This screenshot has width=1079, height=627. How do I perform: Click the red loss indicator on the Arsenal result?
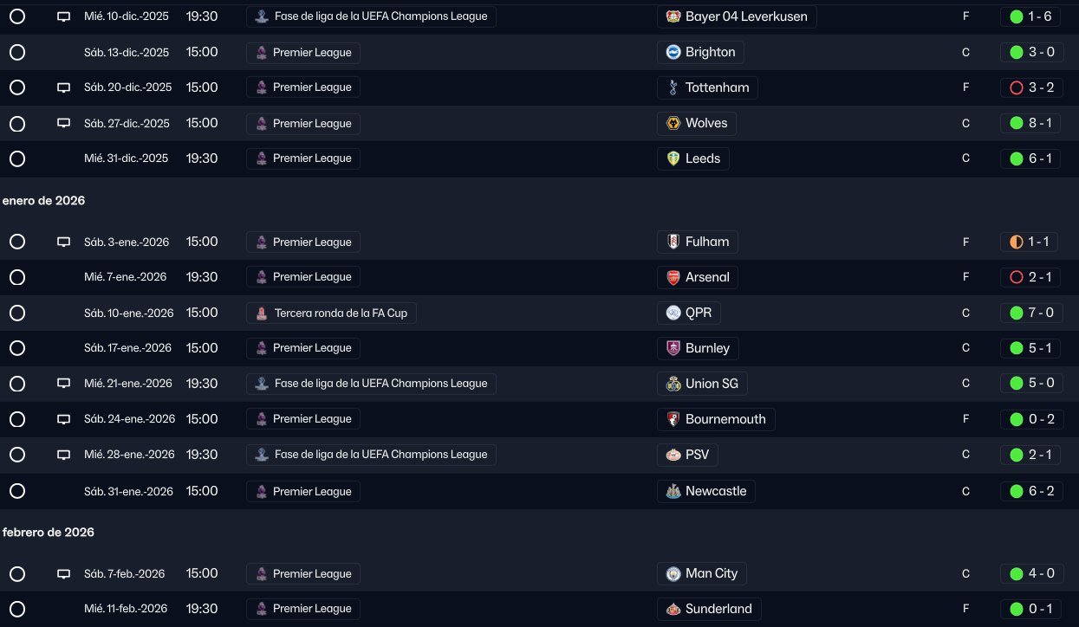(x=1017, y=278)
